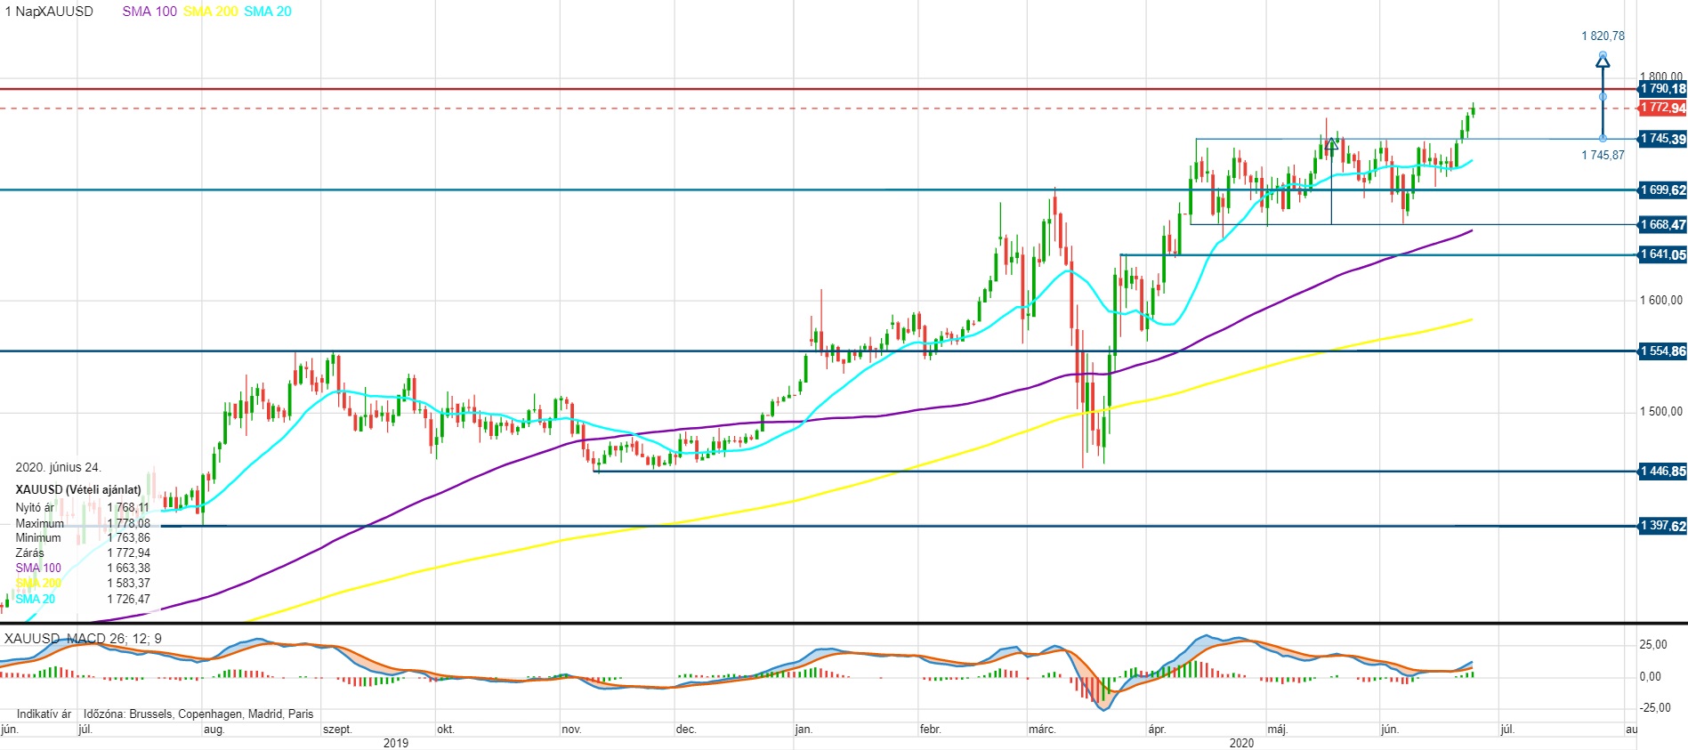Select the upward arrow head near 1 800,00
Screen dimensions: 1688x750
1603,60
